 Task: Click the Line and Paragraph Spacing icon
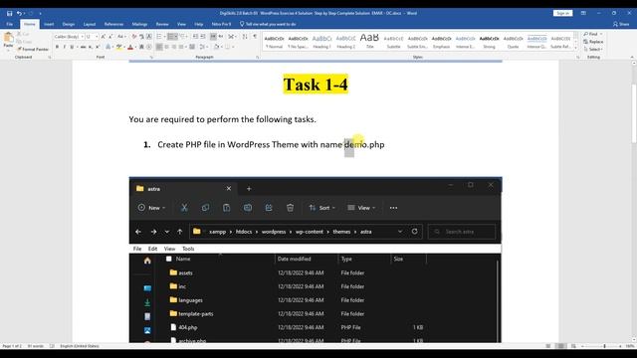(202, 47)
